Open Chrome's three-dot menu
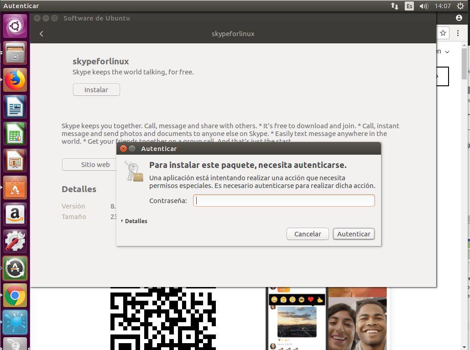 coord(458,33)
